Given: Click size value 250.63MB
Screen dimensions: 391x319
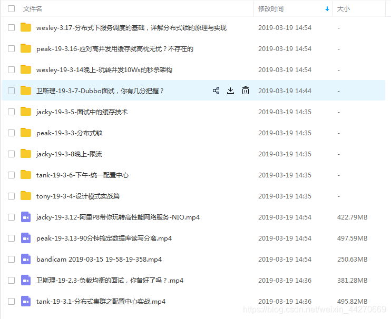Looking at the screenshot, I should point(353,259).
